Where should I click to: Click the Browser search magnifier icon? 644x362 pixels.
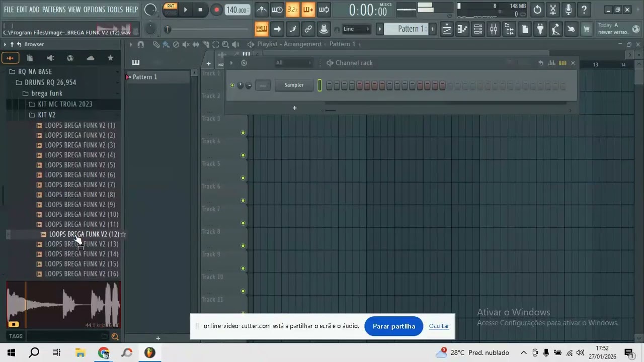[115, 337]
